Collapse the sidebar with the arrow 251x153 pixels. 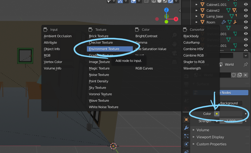click(180, 11)
